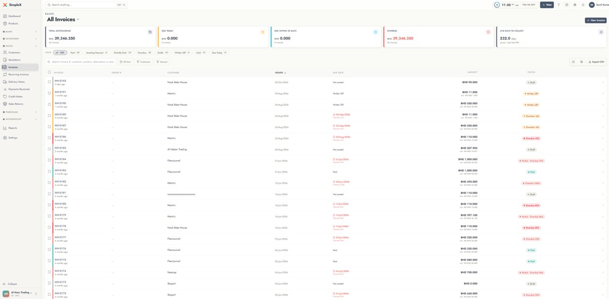Expand the Purchase sidebar section
Screen dimensions: 609x299
[20, 112]
